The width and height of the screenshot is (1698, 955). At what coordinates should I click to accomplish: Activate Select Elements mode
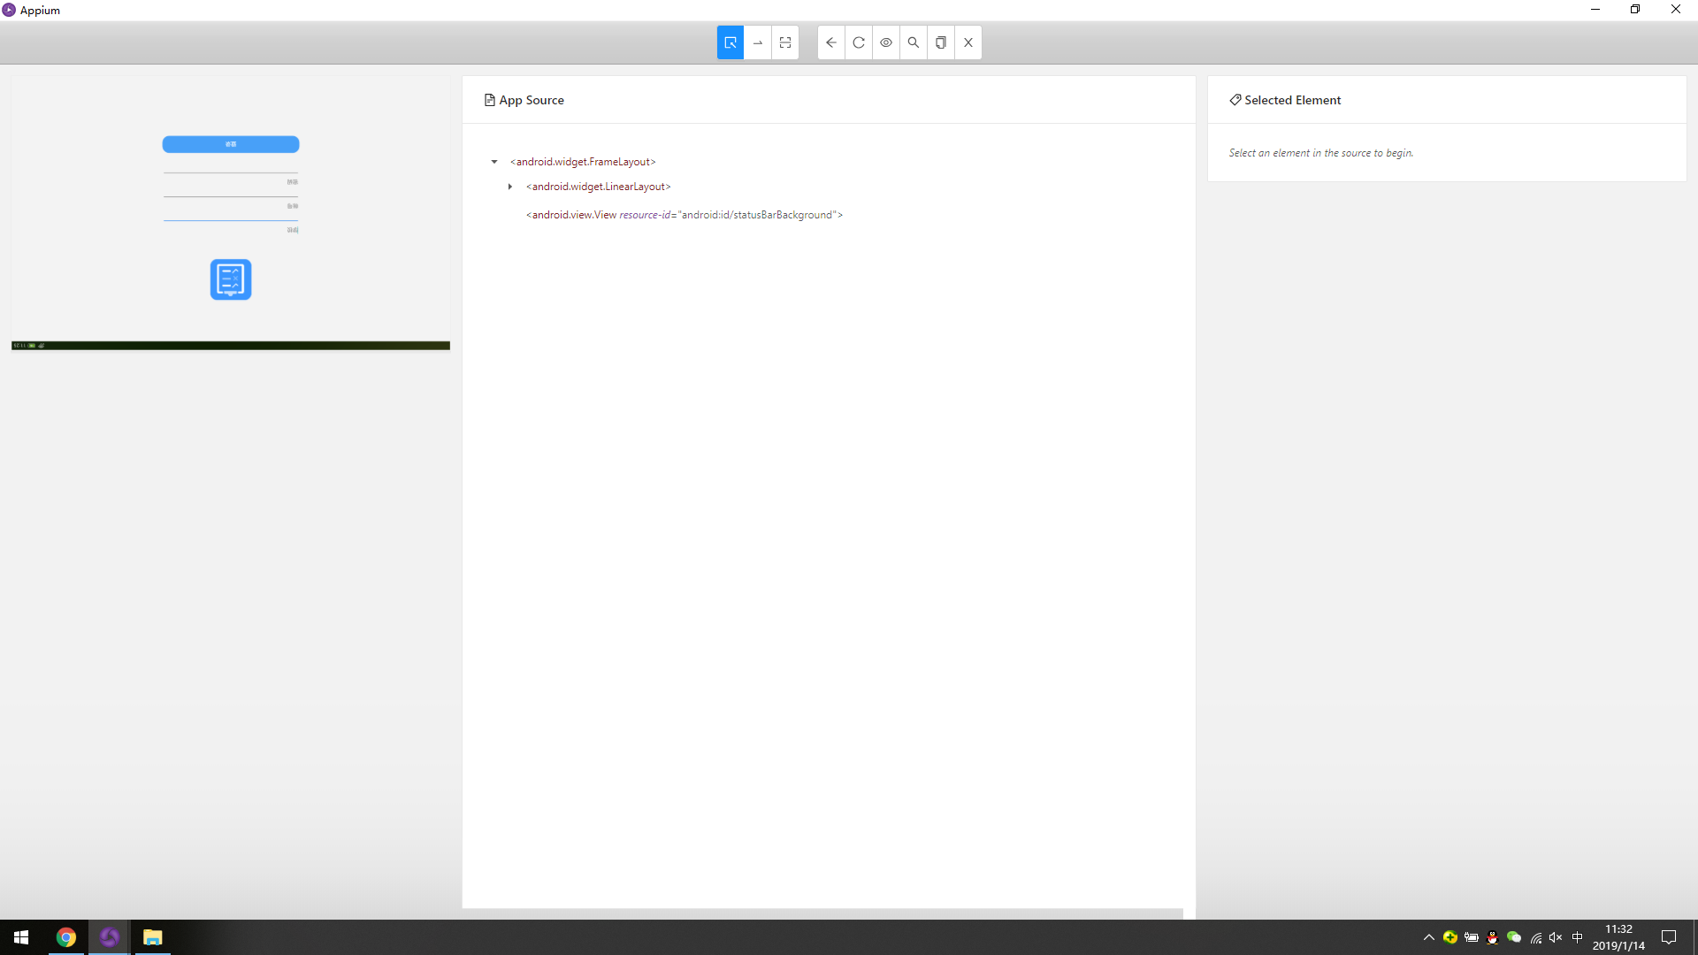click(730, 42)
